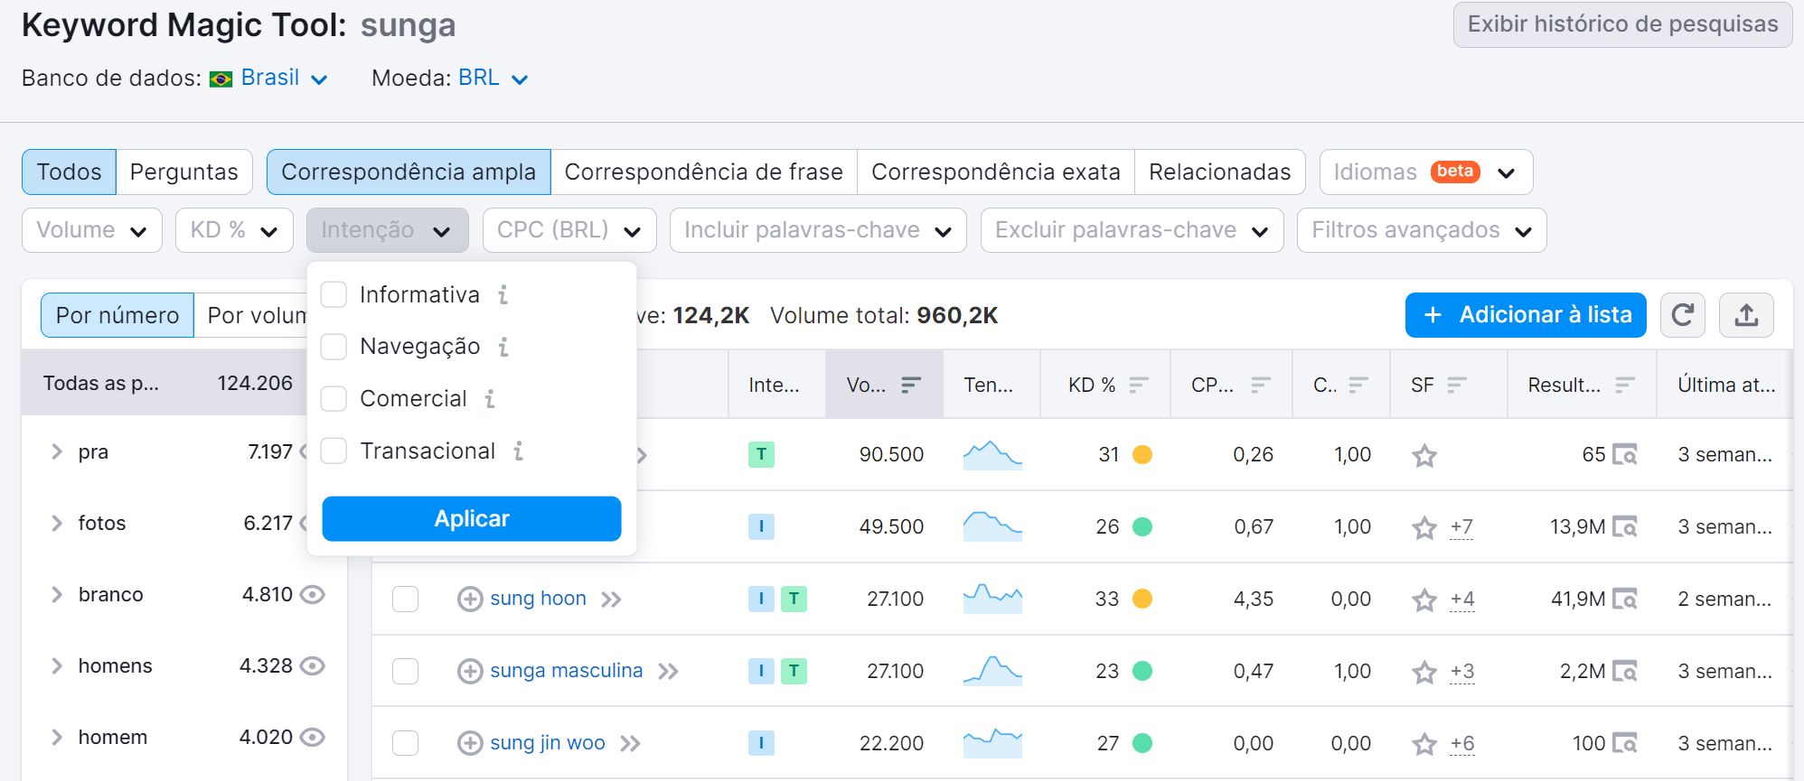Viewport: 1804px width, 781px height.
Task: Click the info icon beside Comercial
Action: pyautogui.click(x=490, y=398)
